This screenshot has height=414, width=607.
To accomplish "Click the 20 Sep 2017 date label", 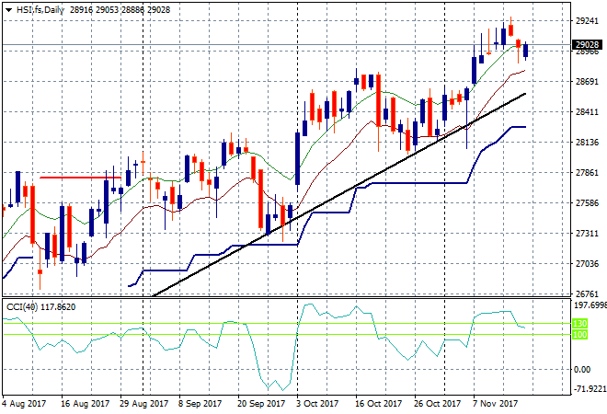I will pos(261,404).
